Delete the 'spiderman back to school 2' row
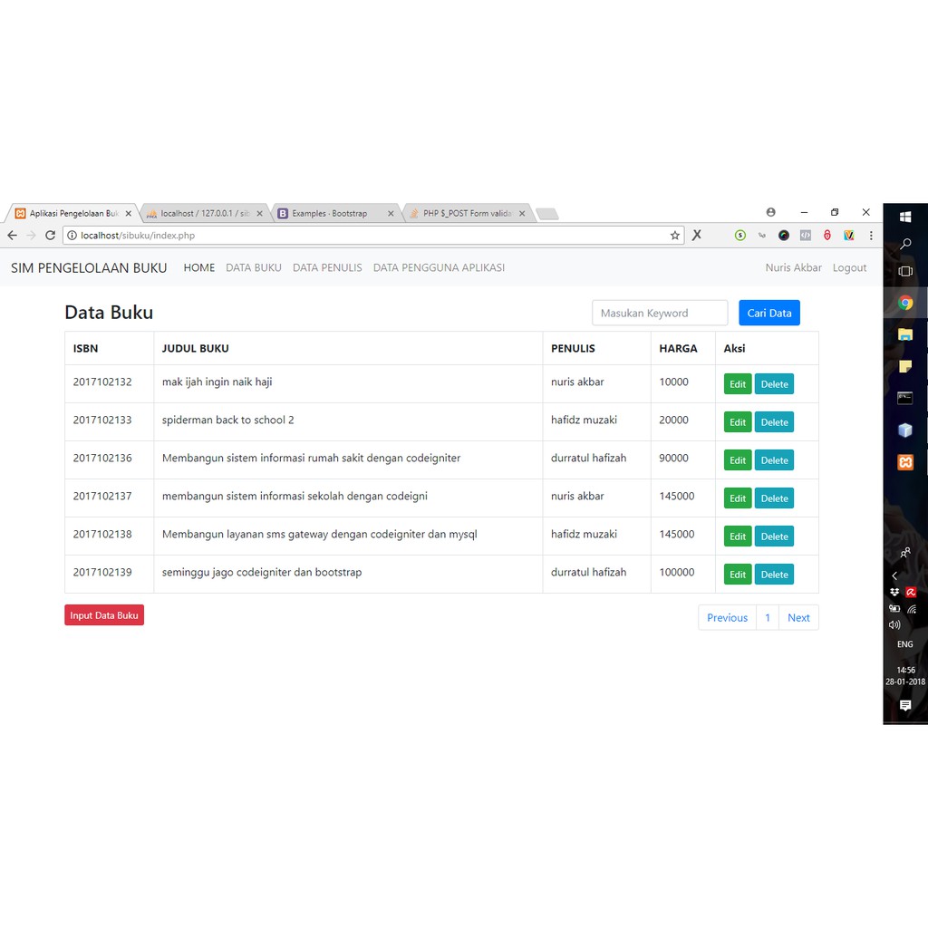This screenshot has height=928, width=928. coord(774,422)
